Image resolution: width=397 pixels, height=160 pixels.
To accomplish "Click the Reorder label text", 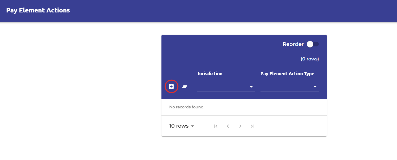I will [293, 44].
